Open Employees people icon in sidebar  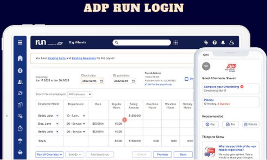pyautogui.click(x=20, y=82)
